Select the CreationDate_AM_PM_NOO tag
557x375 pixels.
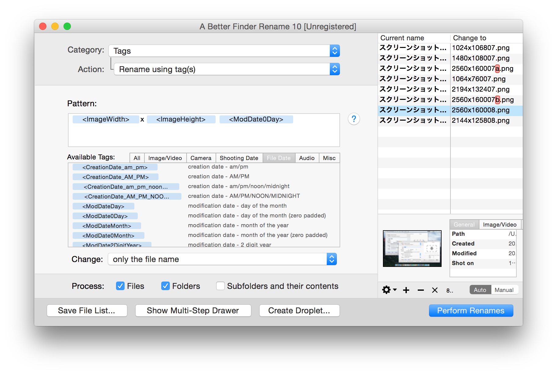pos(127,196)
